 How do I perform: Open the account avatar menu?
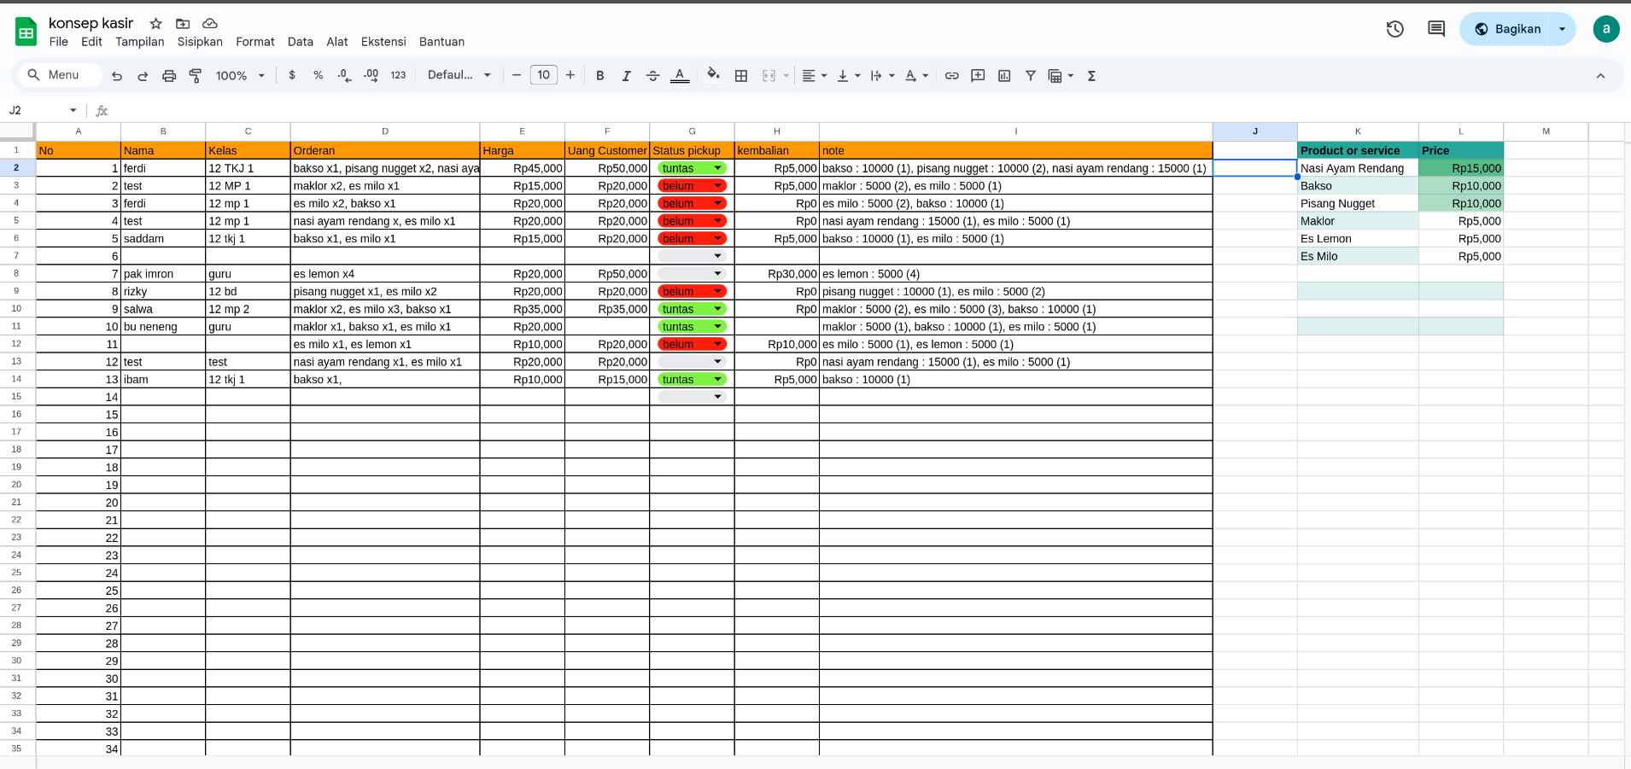point(1606,29)
